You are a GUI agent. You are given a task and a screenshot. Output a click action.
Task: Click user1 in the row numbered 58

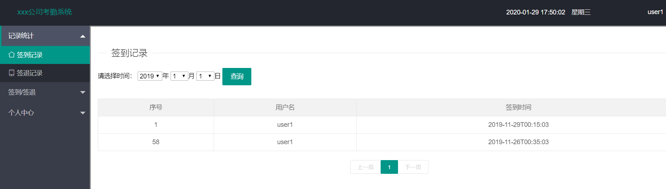pos(285,142)
